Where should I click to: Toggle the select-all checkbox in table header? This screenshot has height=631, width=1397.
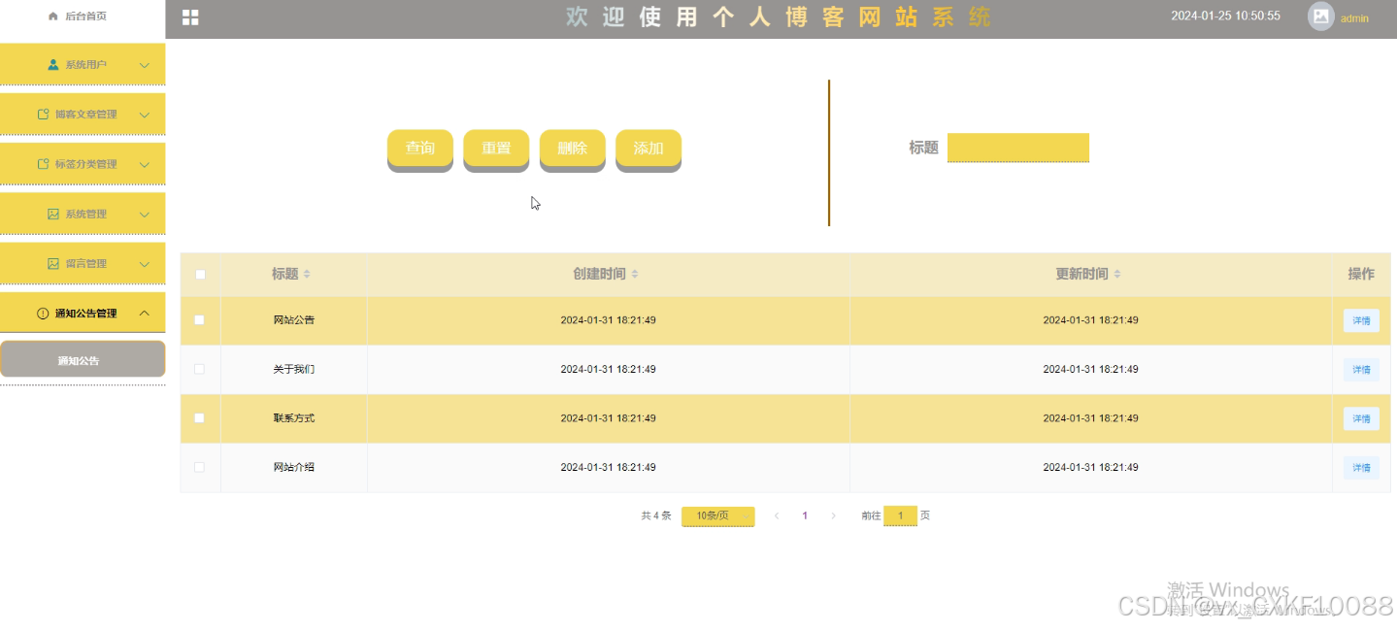point(200,275)
